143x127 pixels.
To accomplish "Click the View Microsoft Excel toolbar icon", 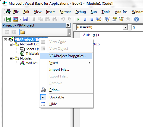I will 9,19.
